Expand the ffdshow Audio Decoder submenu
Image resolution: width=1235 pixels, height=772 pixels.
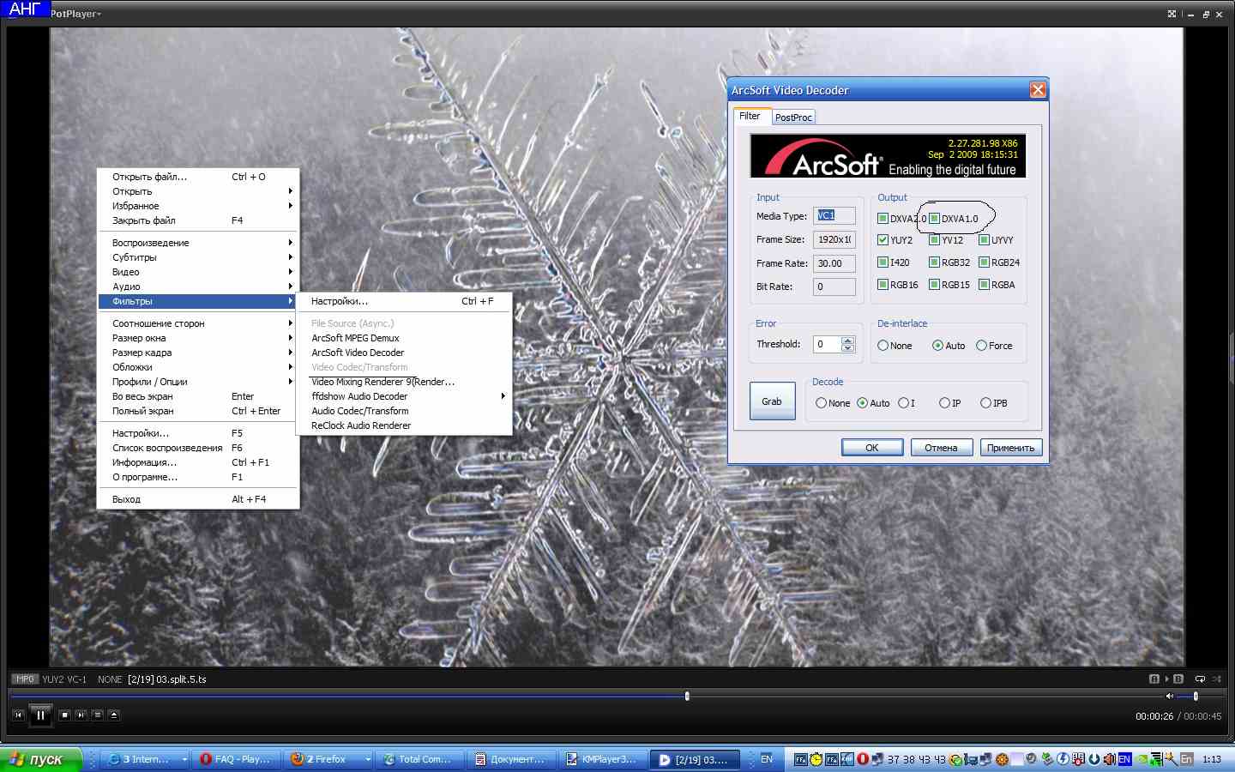404,396
